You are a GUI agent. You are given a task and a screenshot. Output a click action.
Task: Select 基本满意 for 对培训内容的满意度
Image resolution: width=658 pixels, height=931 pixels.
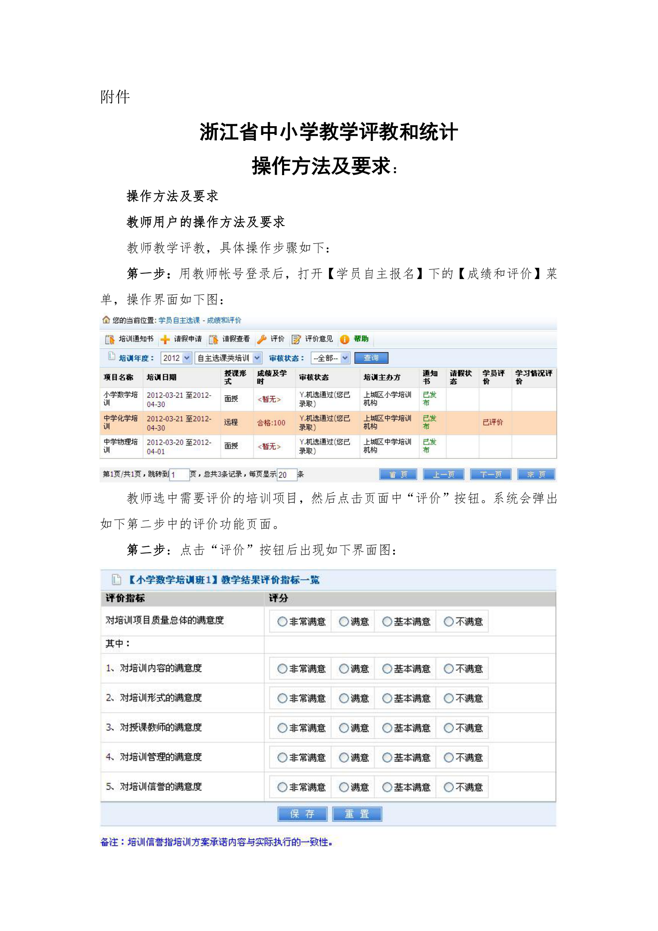tap(387, 668)
